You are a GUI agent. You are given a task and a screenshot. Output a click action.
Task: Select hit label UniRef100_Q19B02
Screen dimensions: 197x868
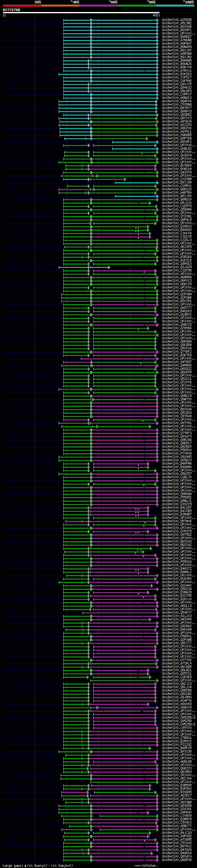(x=177, y=315)
